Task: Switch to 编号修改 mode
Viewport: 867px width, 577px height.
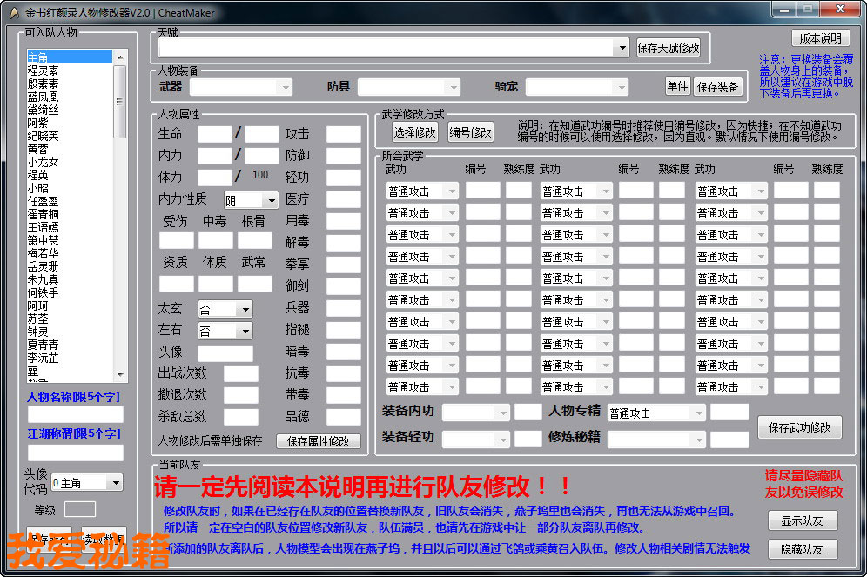Action: click(x=470, y=132)
